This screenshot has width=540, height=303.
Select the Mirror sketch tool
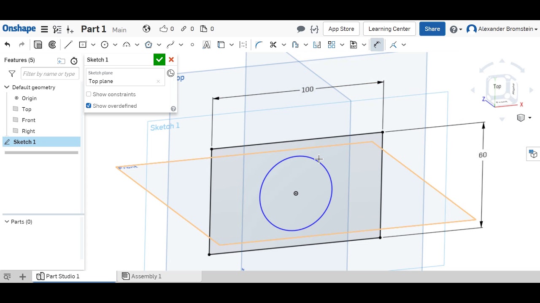tap(317, 45)
